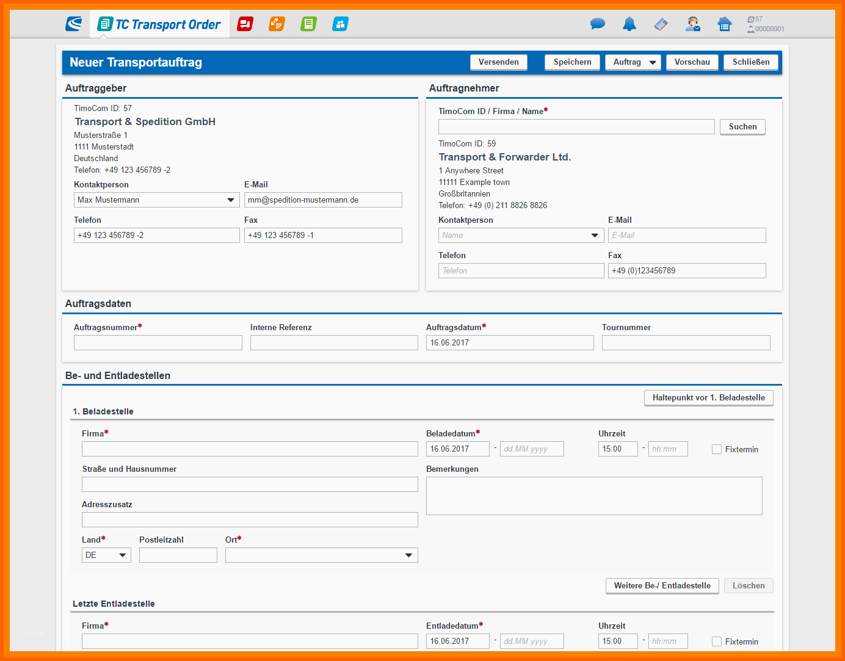Viewport: 845px width, 661px height.
Task: Open the notifications bell icon
Action: 629,24
